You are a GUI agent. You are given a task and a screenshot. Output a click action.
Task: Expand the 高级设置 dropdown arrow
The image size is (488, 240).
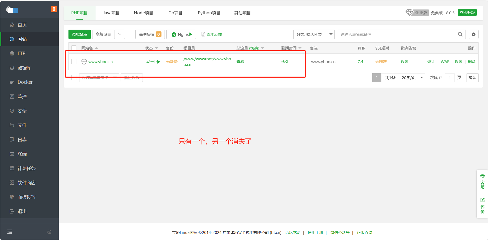(x=120, y=34)
